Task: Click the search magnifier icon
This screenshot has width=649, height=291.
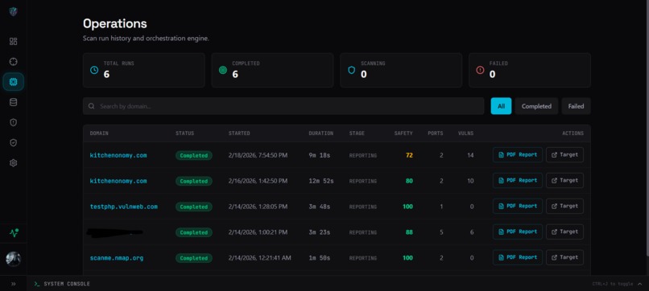Action: click(x=92, y=106)
